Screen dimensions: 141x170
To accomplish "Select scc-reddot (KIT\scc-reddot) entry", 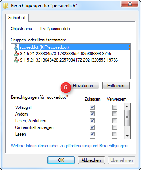I will (74, 47).
